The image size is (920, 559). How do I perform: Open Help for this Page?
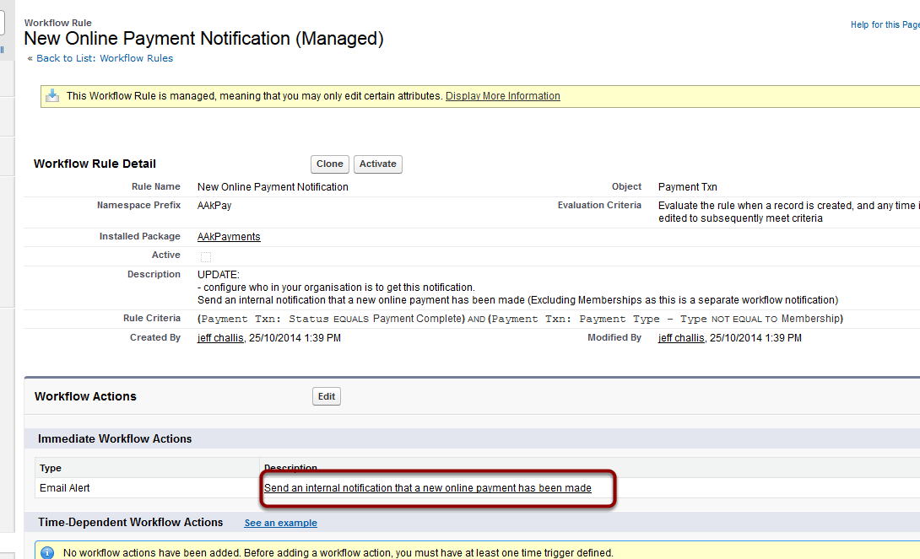pos(884,24)
